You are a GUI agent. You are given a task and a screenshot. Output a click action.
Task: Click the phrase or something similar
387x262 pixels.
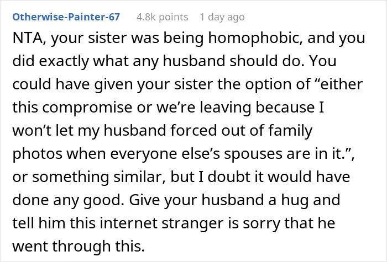click(x=89, y=177)
